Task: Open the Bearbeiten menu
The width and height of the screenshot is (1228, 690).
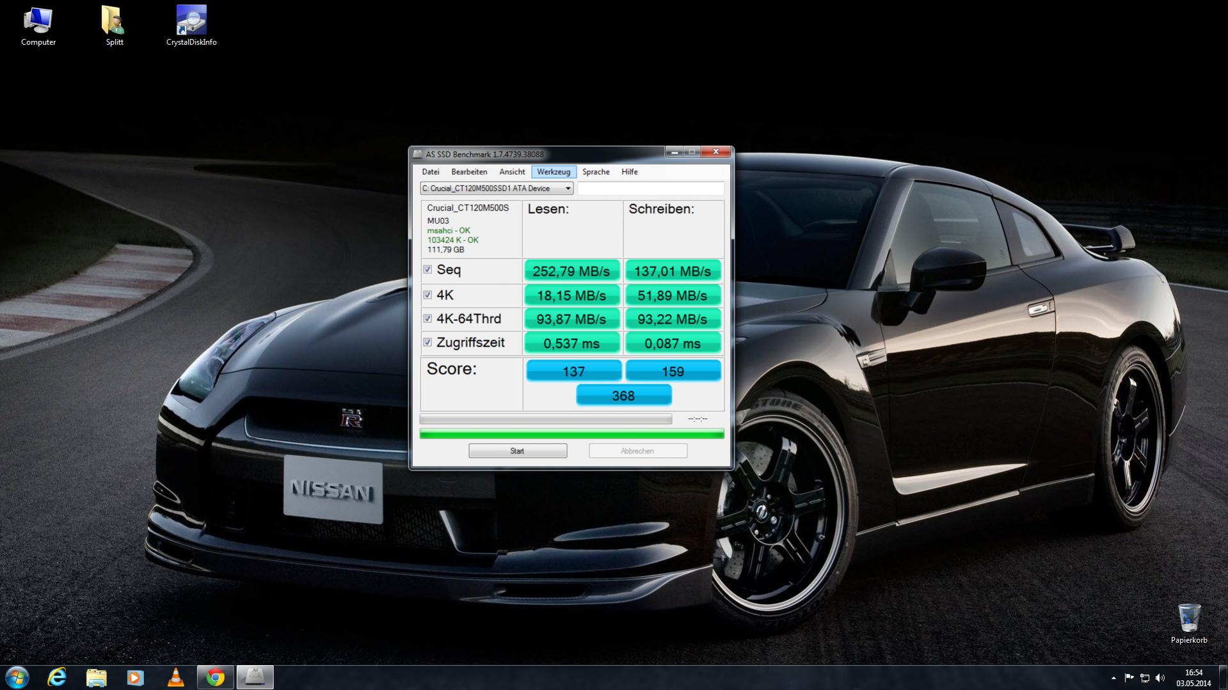Action: tap(469, 172)
